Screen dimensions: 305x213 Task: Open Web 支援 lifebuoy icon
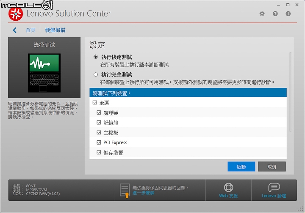pyautogui.click(x=228, y=187)
